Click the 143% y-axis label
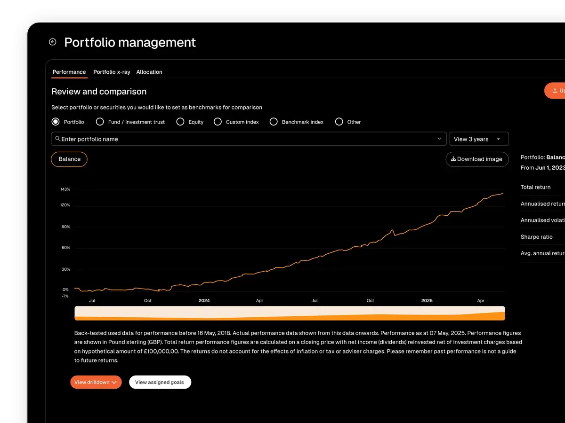This screenshot has width=565, height=423. point(65,189)
